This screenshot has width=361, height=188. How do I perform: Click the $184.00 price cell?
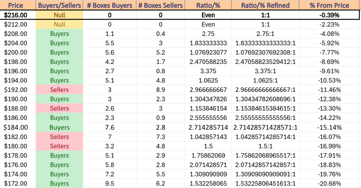[x=18, y=127]
